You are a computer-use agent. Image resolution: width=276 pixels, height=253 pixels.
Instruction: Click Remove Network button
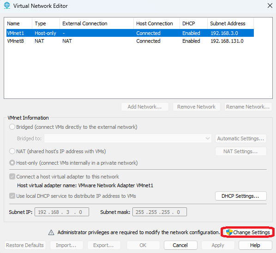pos(197,107)
